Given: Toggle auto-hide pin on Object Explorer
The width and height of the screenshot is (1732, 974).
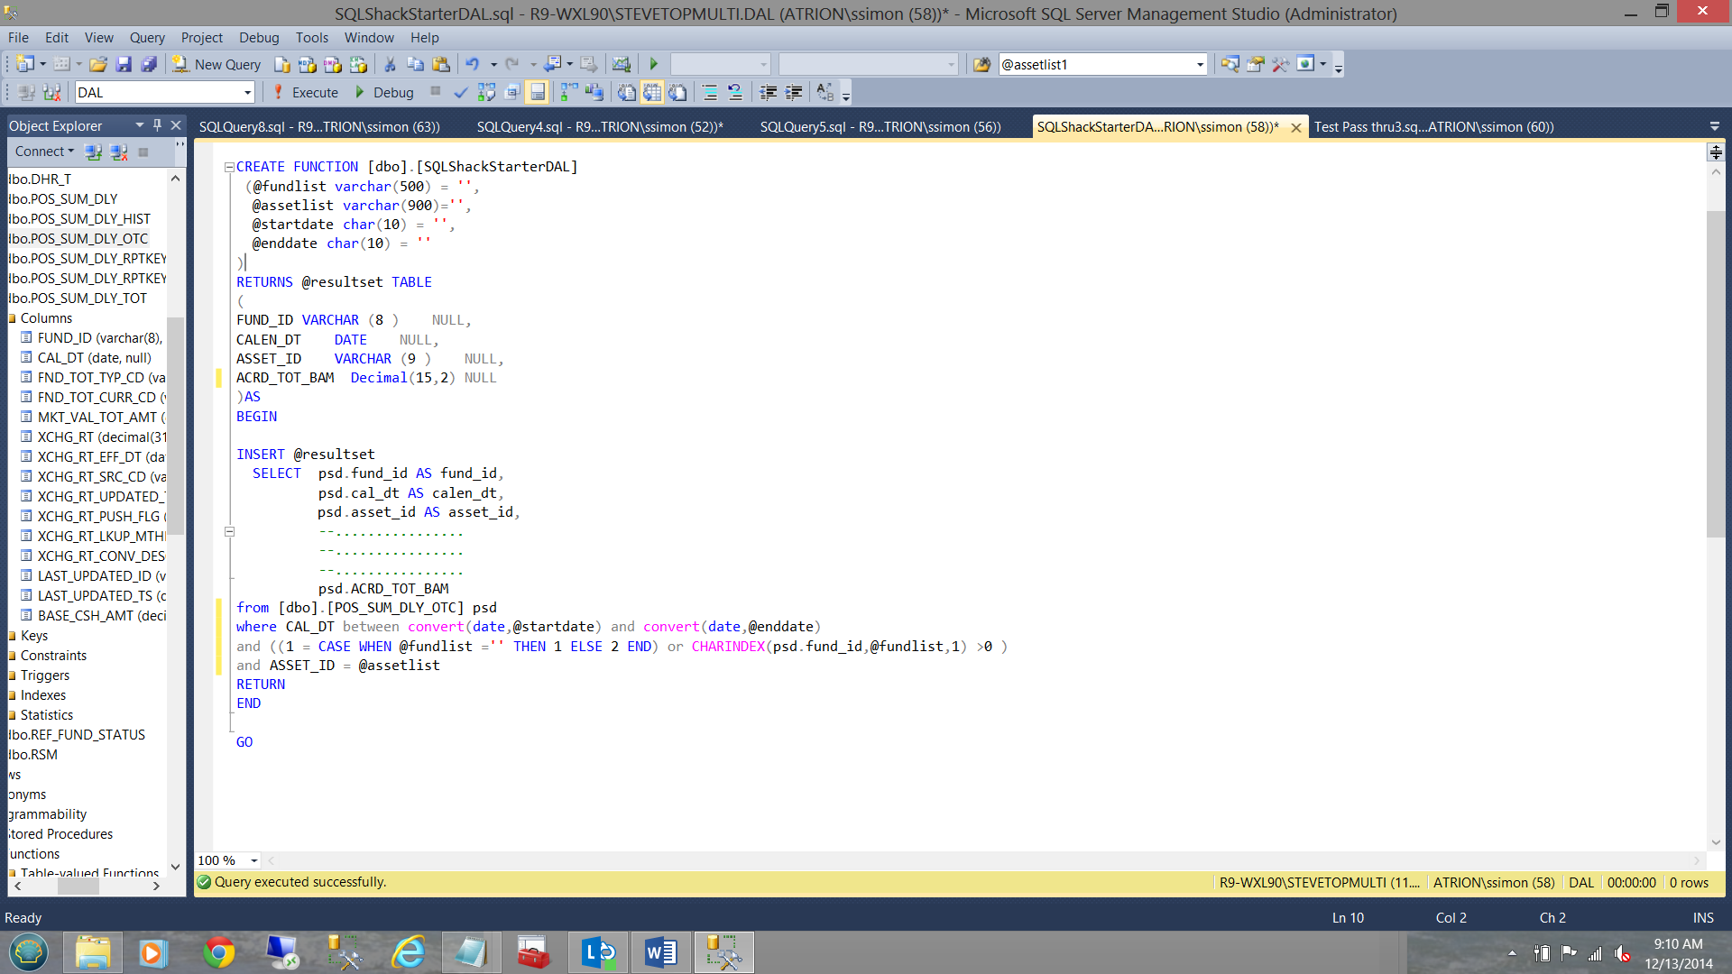Looking at the screenshot, I should pyautogui.click(x=157, y=125).
